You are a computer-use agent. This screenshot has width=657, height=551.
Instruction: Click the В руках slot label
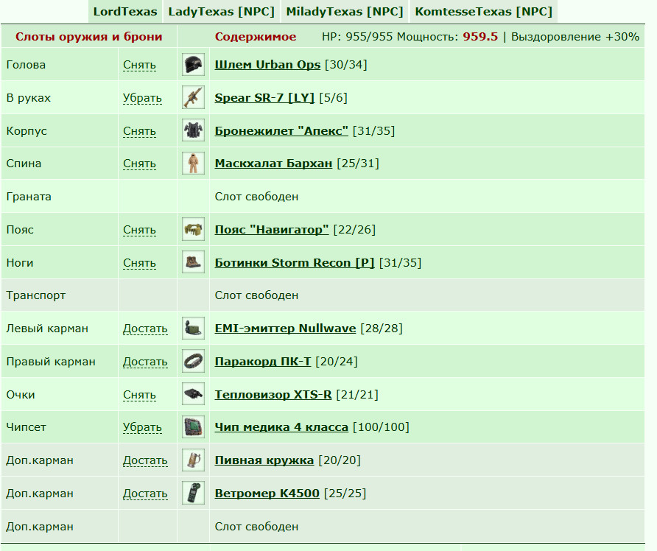coord(29,98)
